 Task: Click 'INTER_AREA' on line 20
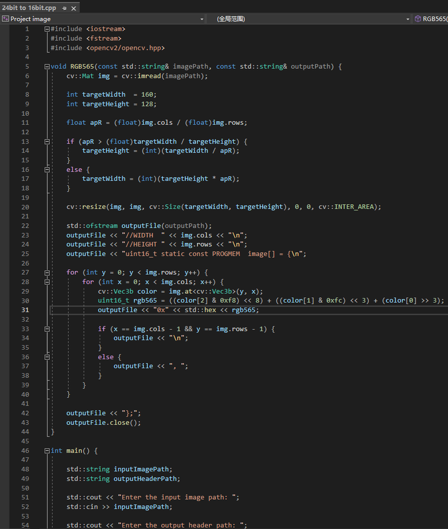[x=354, y=207]
